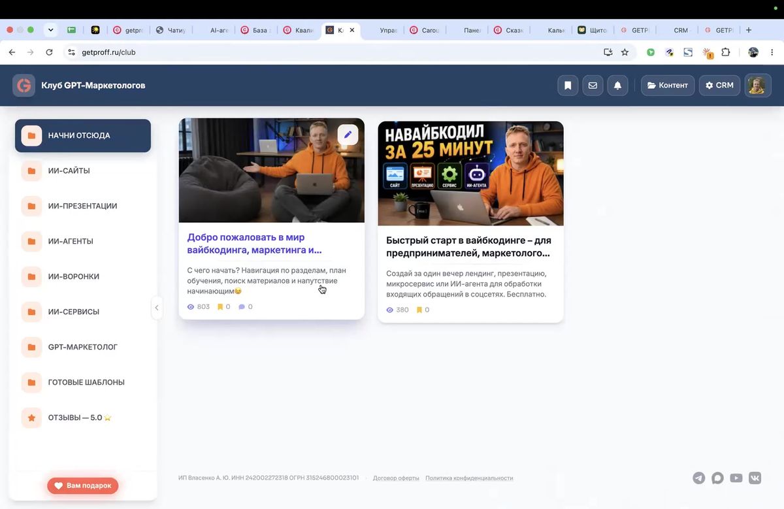Image resolution: width=784 pixels, height=509 pixels.
Task: Select the GPT-МАРКЕТОЛОГ section
Action: tap(83, 348)
